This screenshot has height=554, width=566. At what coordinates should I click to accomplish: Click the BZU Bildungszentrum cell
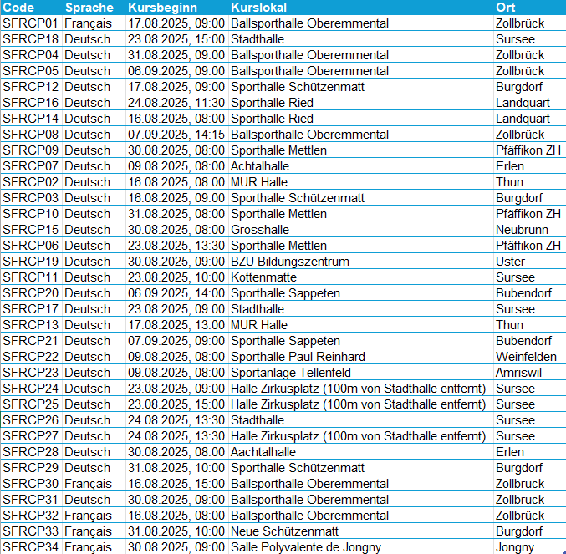pyautogui.click(x=289, y=262)
